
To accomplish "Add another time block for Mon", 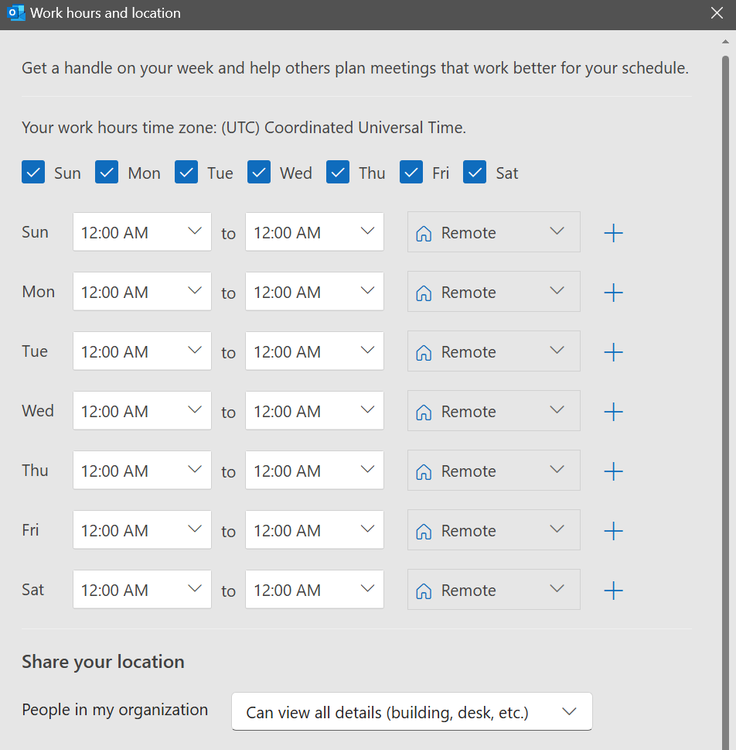I will pos(613,293).
